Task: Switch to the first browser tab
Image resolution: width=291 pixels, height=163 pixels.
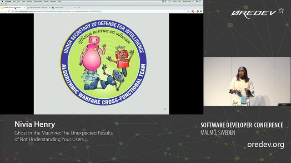Action: [13, 8]
